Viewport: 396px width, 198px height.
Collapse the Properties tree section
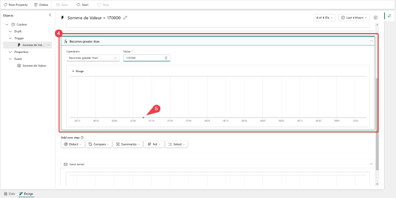[x=10, y=52]
